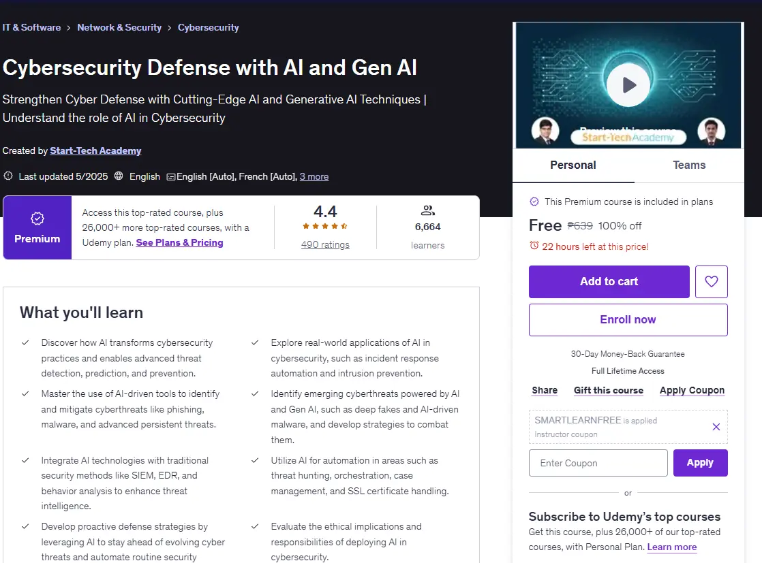Click breadcrumb chevron after IT & Software
Screen dimensions: 762x563
click(x=69, y=28)
